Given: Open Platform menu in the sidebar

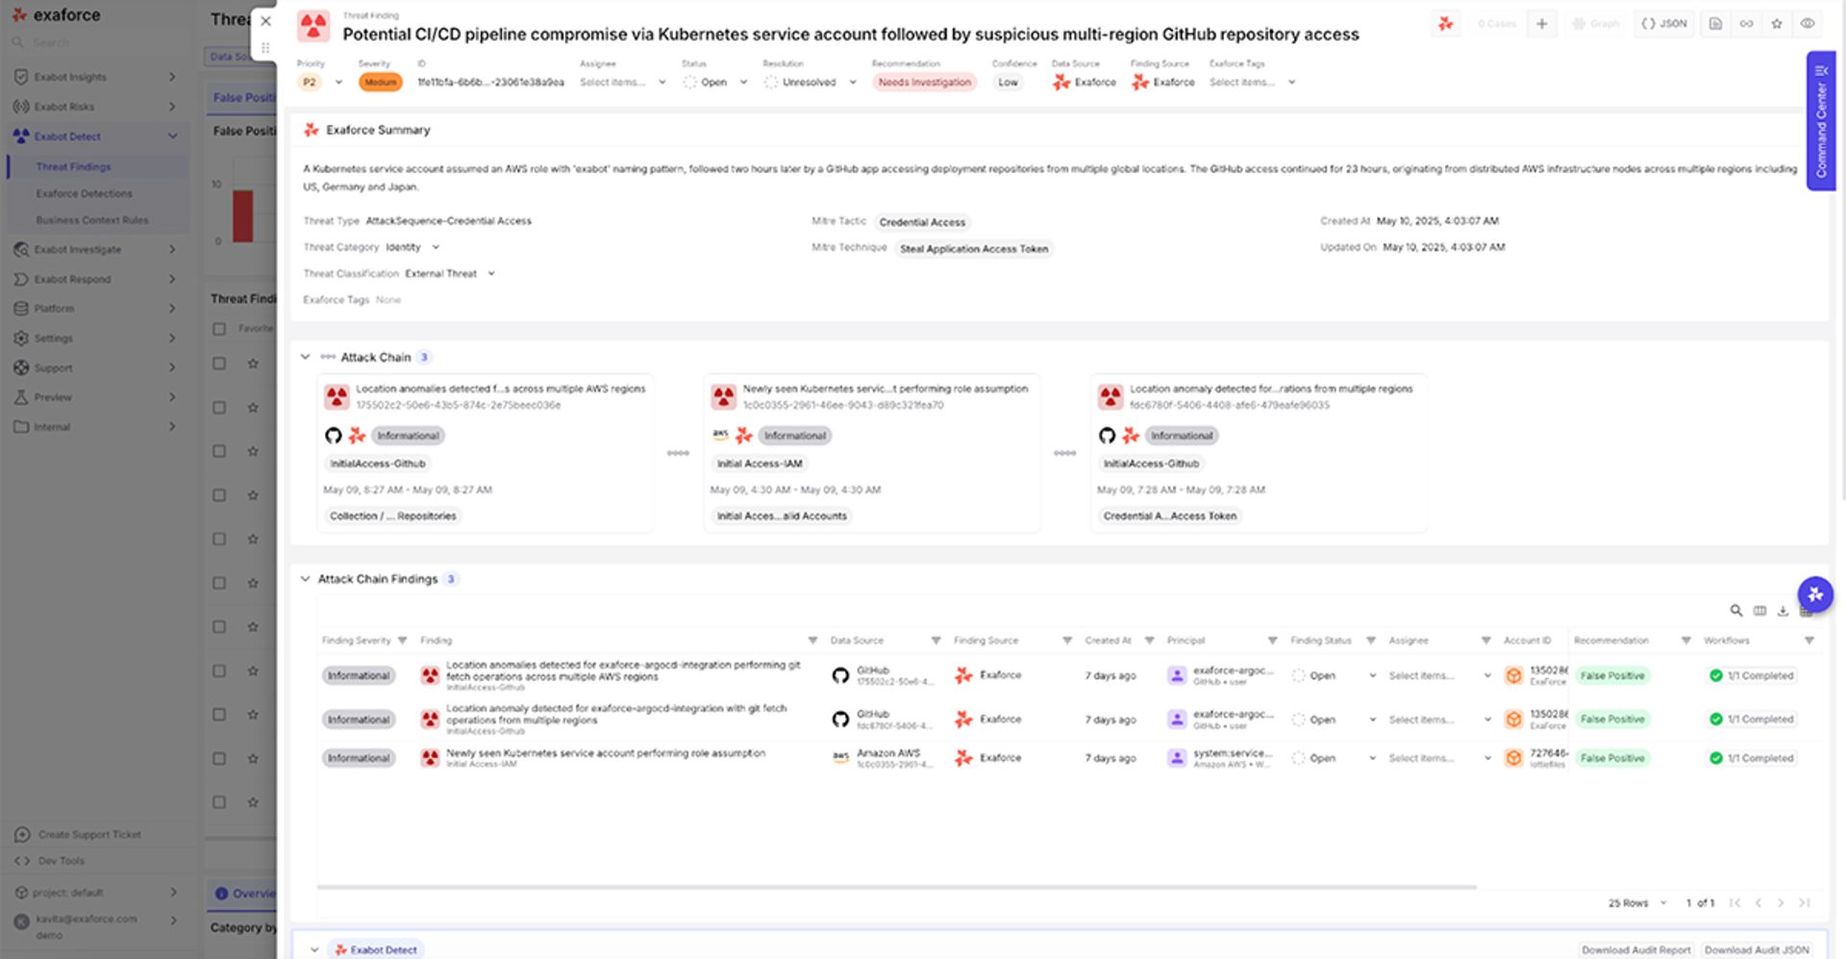Looking at the screenshot, I should click(95, 309).
